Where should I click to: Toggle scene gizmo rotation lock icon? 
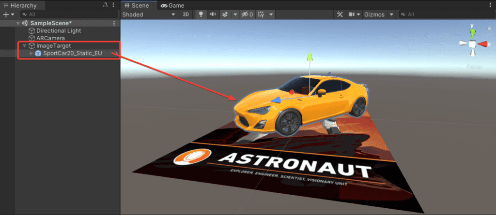(489, 28)
